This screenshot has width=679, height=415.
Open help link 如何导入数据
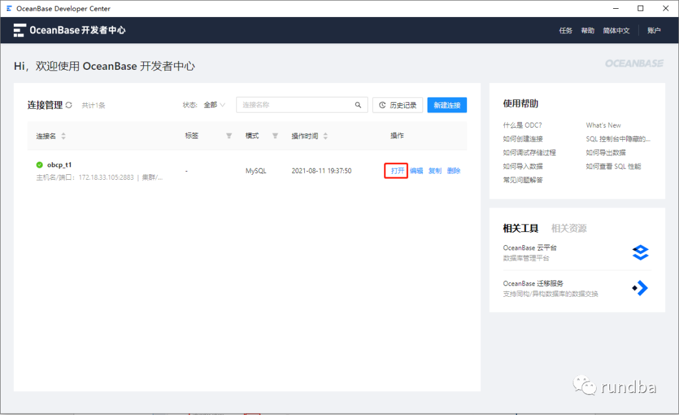[x=522, y=167]
